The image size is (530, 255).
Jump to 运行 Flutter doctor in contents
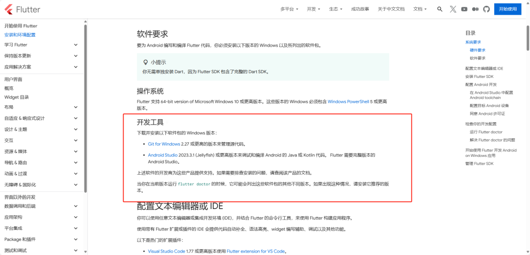pyautogui.click(x=486, y=132)
